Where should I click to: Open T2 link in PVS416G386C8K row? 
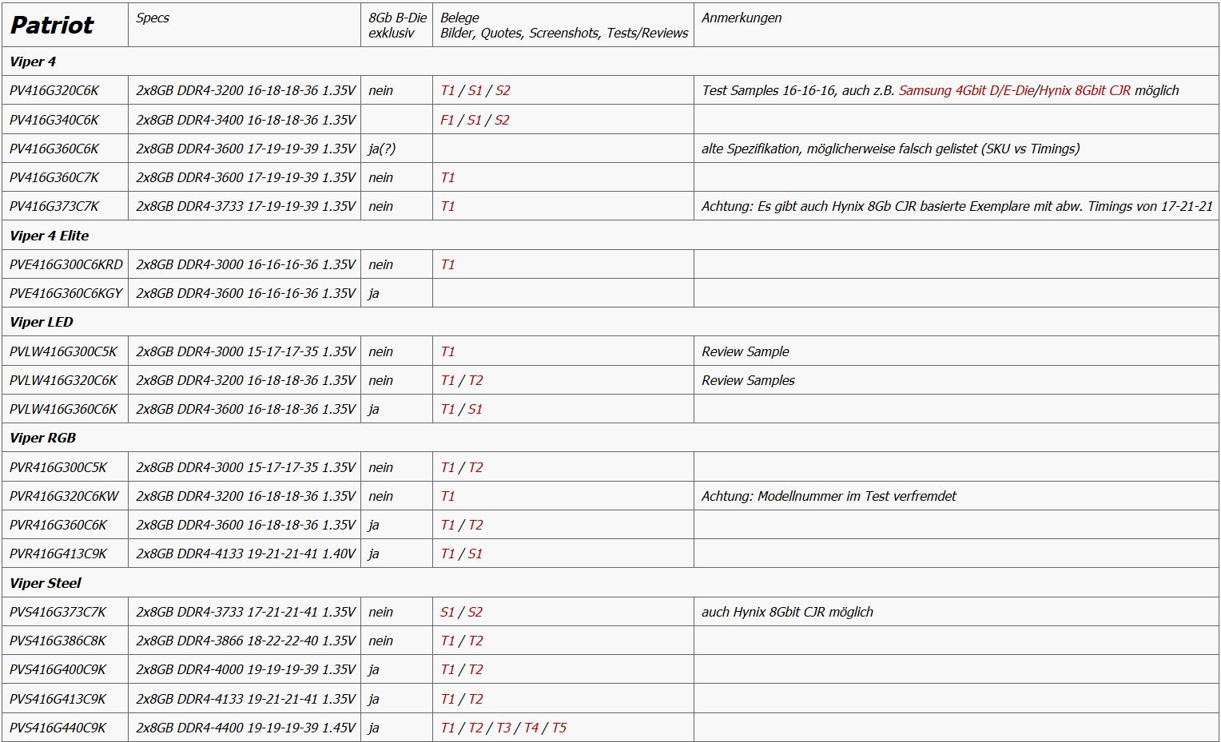tap(475, 641)
